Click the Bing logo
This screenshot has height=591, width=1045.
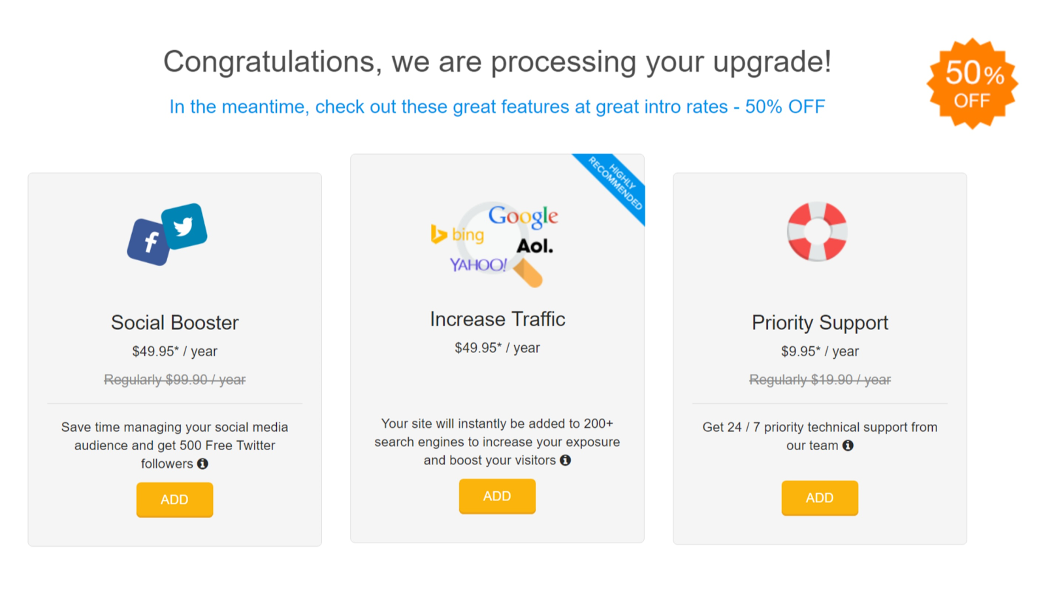point(458,234)
